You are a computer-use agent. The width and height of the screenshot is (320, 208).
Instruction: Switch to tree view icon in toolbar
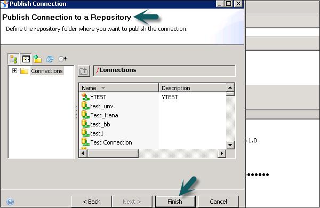pyautogui.click(x=13, y=59)
